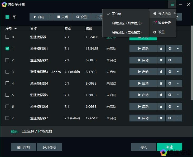Click the 新建 button
Image resolution: width=193 pixels, height=157 pixels.
coord(169,147)
